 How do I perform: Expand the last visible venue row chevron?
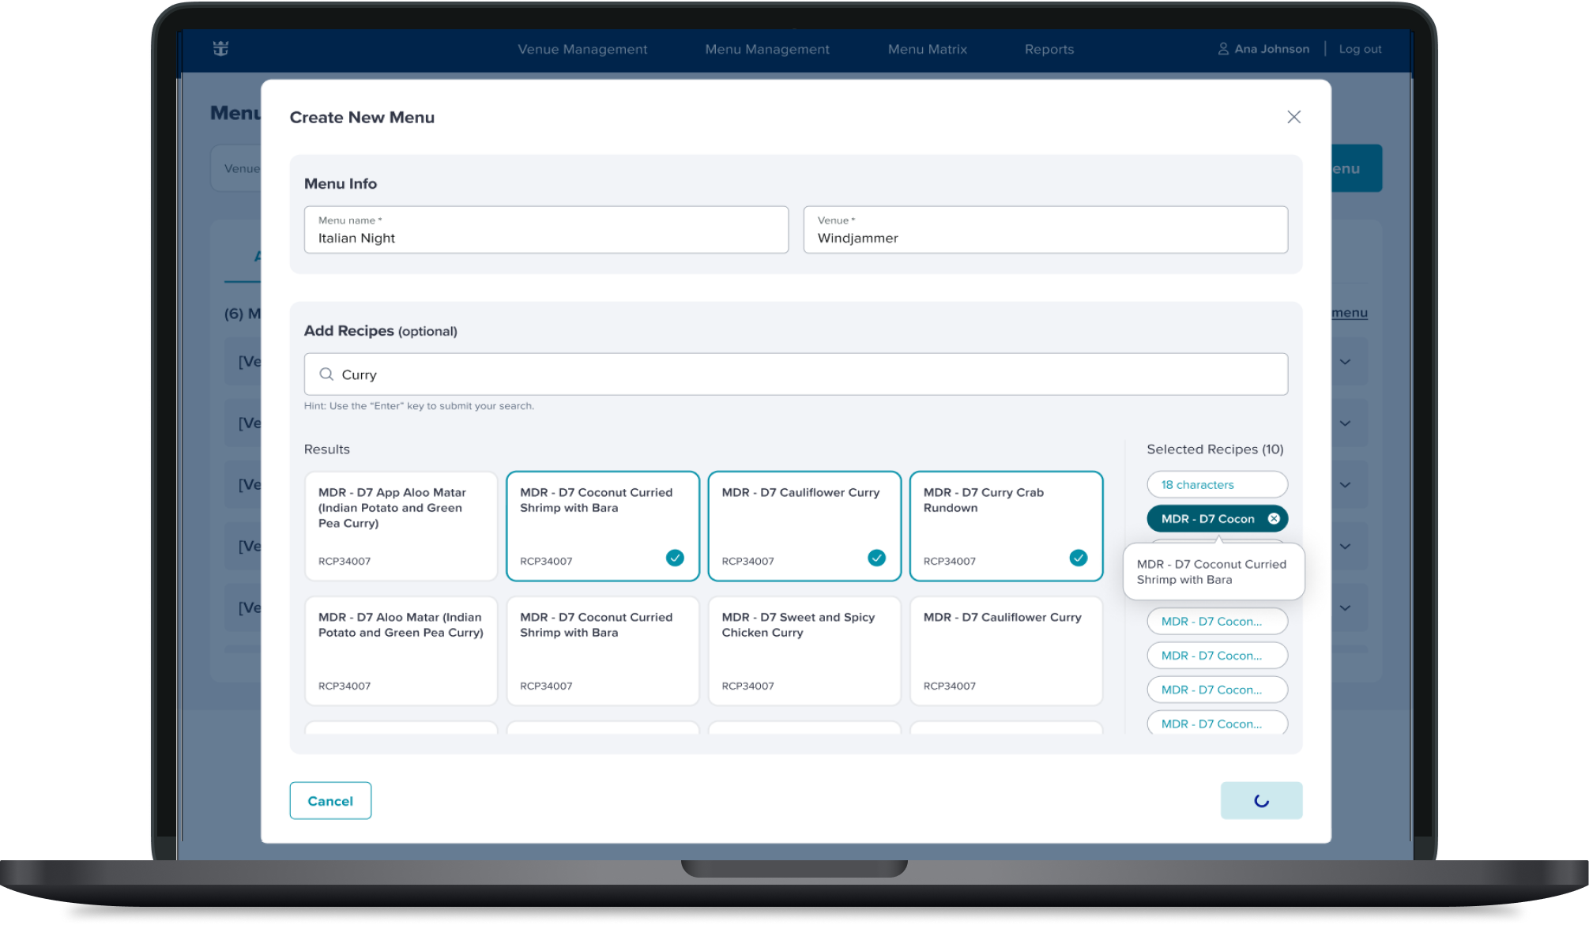[x=1345, y=608]
